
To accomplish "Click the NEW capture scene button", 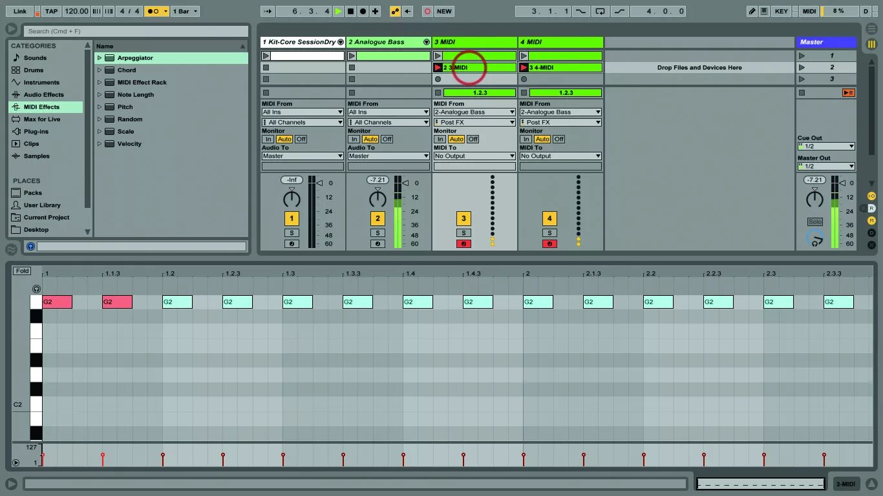I will [444, 11].
